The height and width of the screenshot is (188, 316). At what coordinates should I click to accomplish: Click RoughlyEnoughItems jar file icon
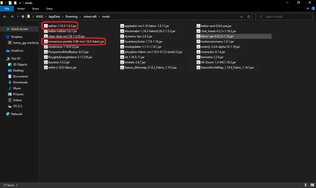pyautogui.click(x=46, y=57)
